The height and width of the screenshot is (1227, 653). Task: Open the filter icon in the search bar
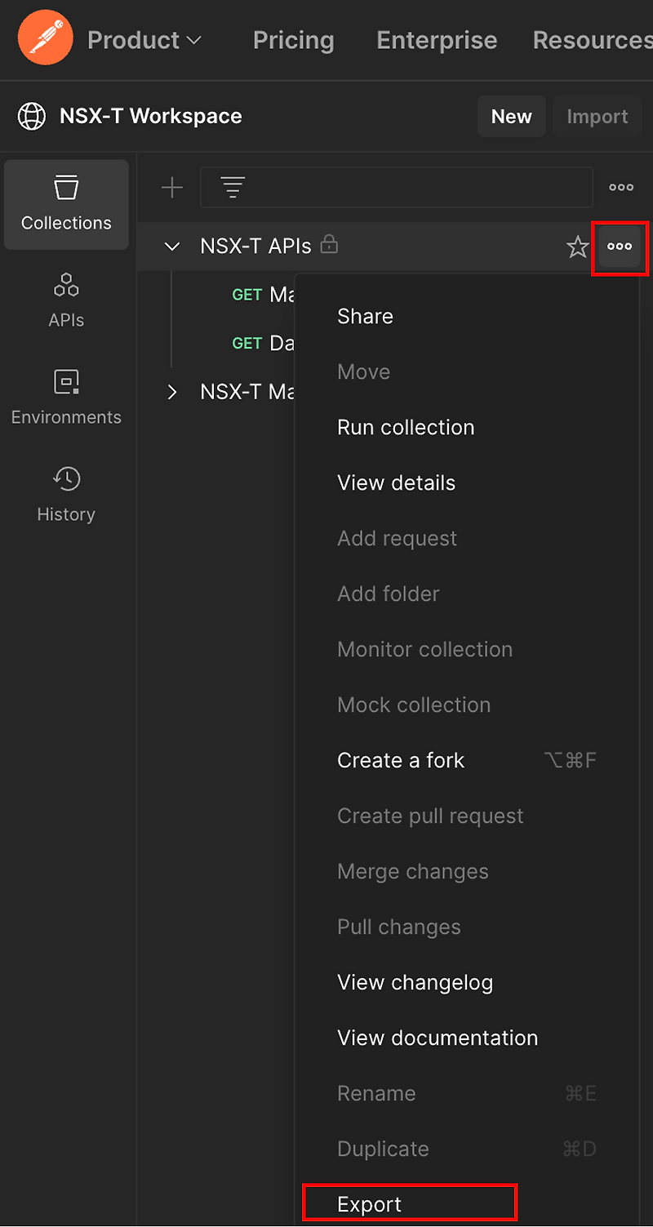(233, 187)
